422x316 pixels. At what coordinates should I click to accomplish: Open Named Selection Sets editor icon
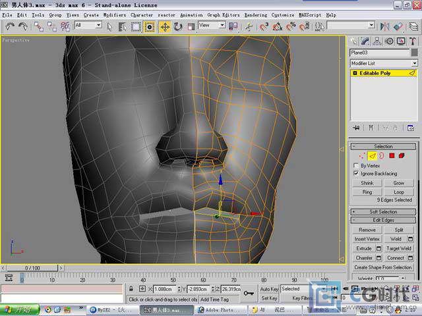(320, 26)
